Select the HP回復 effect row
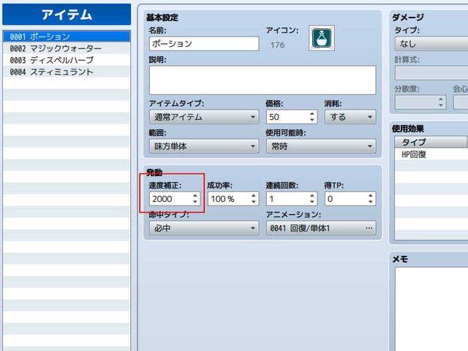This screenshot has width=468, height=351. tap(431, 154)
